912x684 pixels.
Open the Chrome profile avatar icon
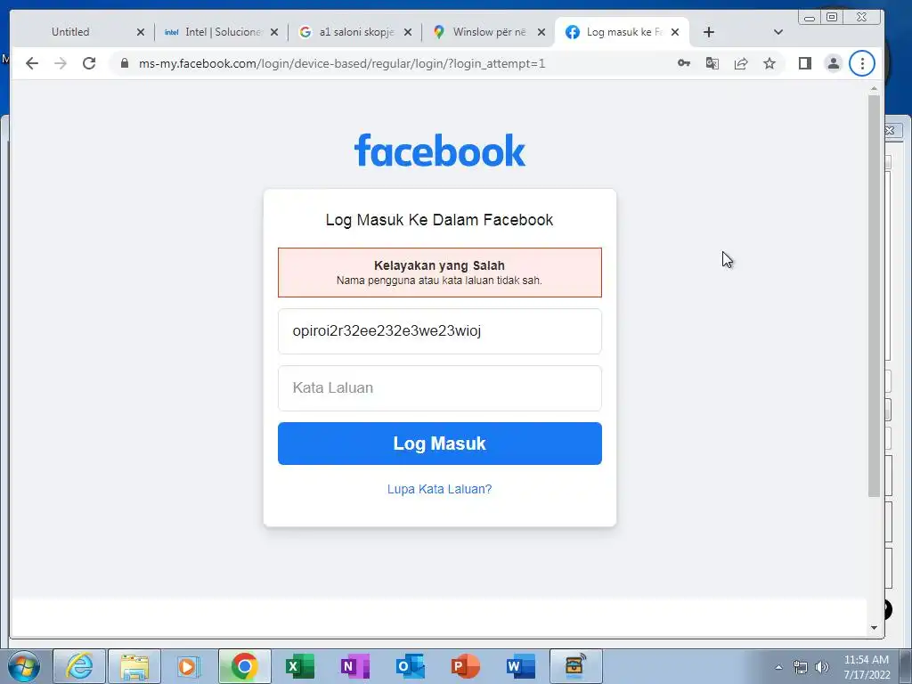click(834, 63)
